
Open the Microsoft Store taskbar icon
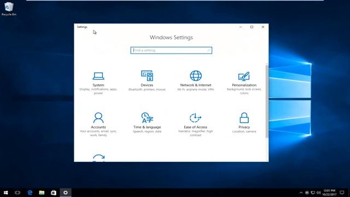click(54, 193)
